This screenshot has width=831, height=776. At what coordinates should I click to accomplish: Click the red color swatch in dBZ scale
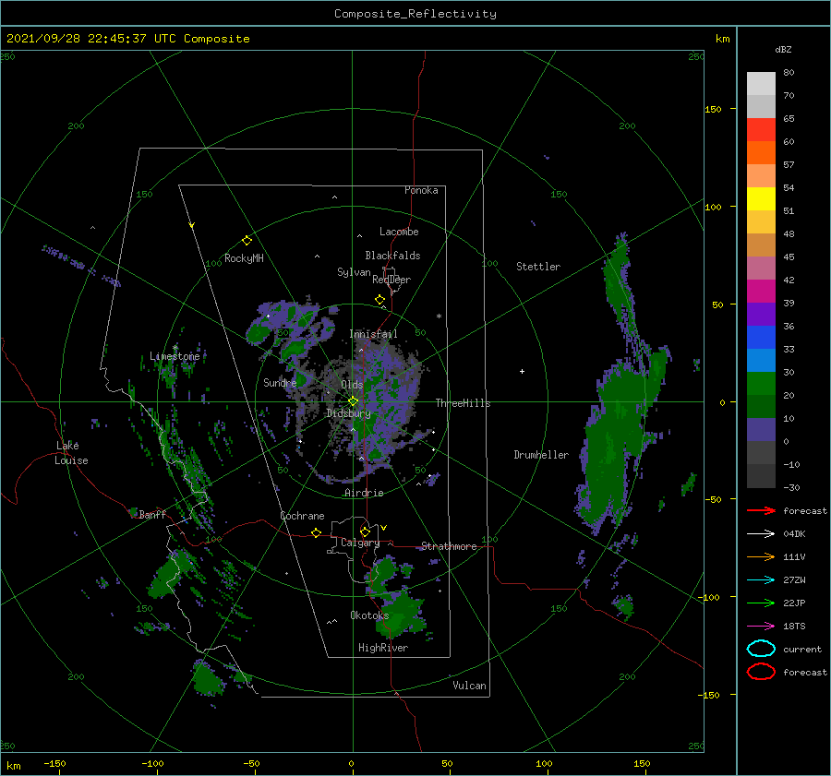(x=761, y=129)
